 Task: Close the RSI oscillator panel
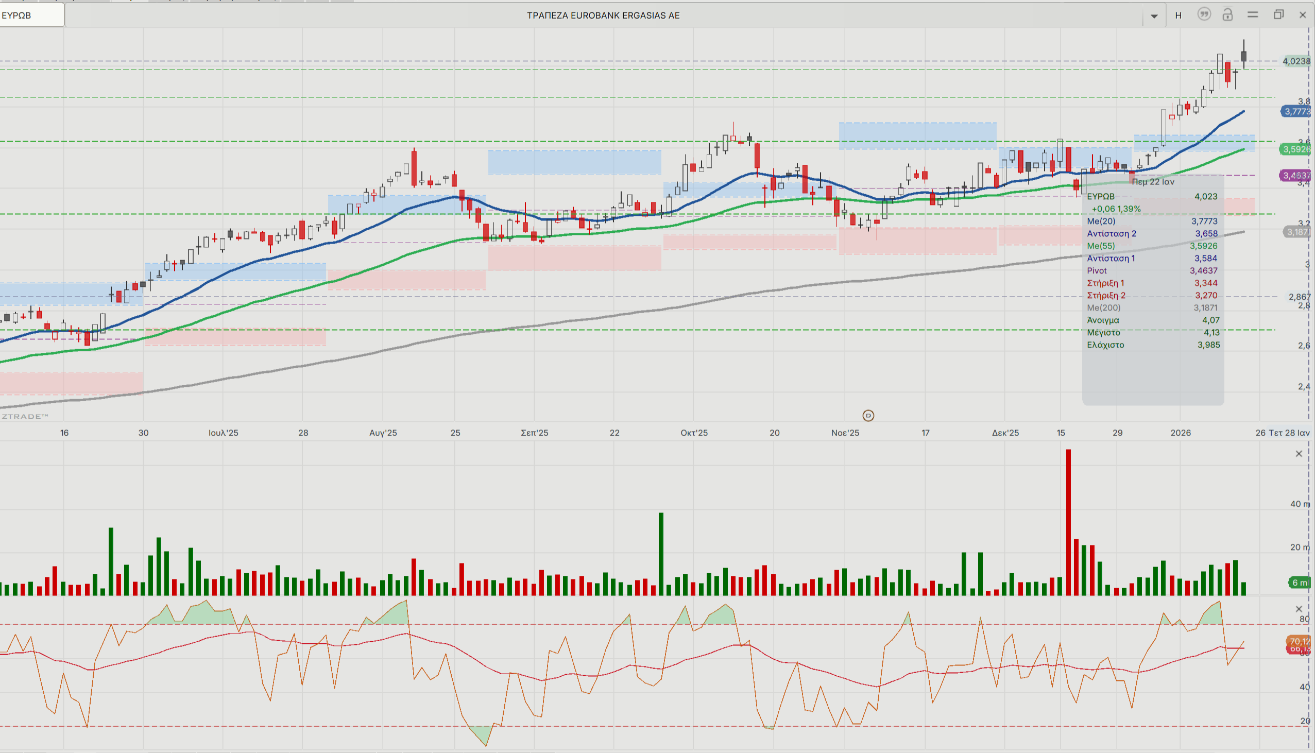coord(1299,609)
